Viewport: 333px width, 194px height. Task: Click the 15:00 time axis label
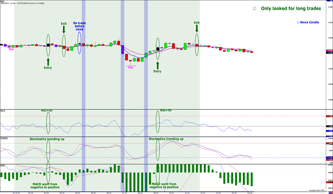pyautogui.click(x=250, y=193)
